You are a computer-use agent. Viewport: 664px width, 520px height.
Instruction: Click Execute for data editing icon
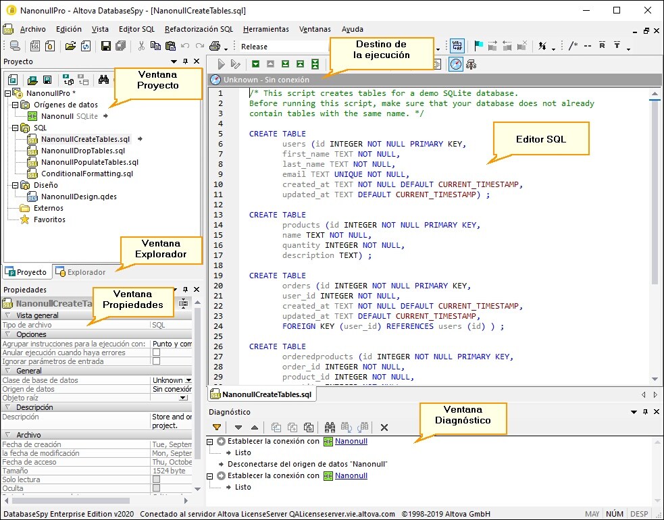tap(236, 64)
